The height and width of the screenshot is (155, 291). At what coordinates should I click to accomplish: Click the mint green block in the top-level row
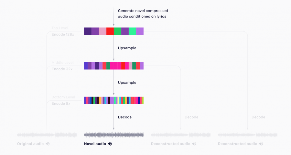click(132, 31)
